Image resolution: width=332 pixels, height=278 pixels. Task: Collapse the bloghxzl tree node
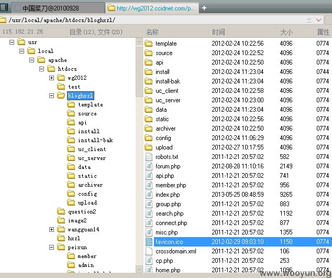(51, 95)
